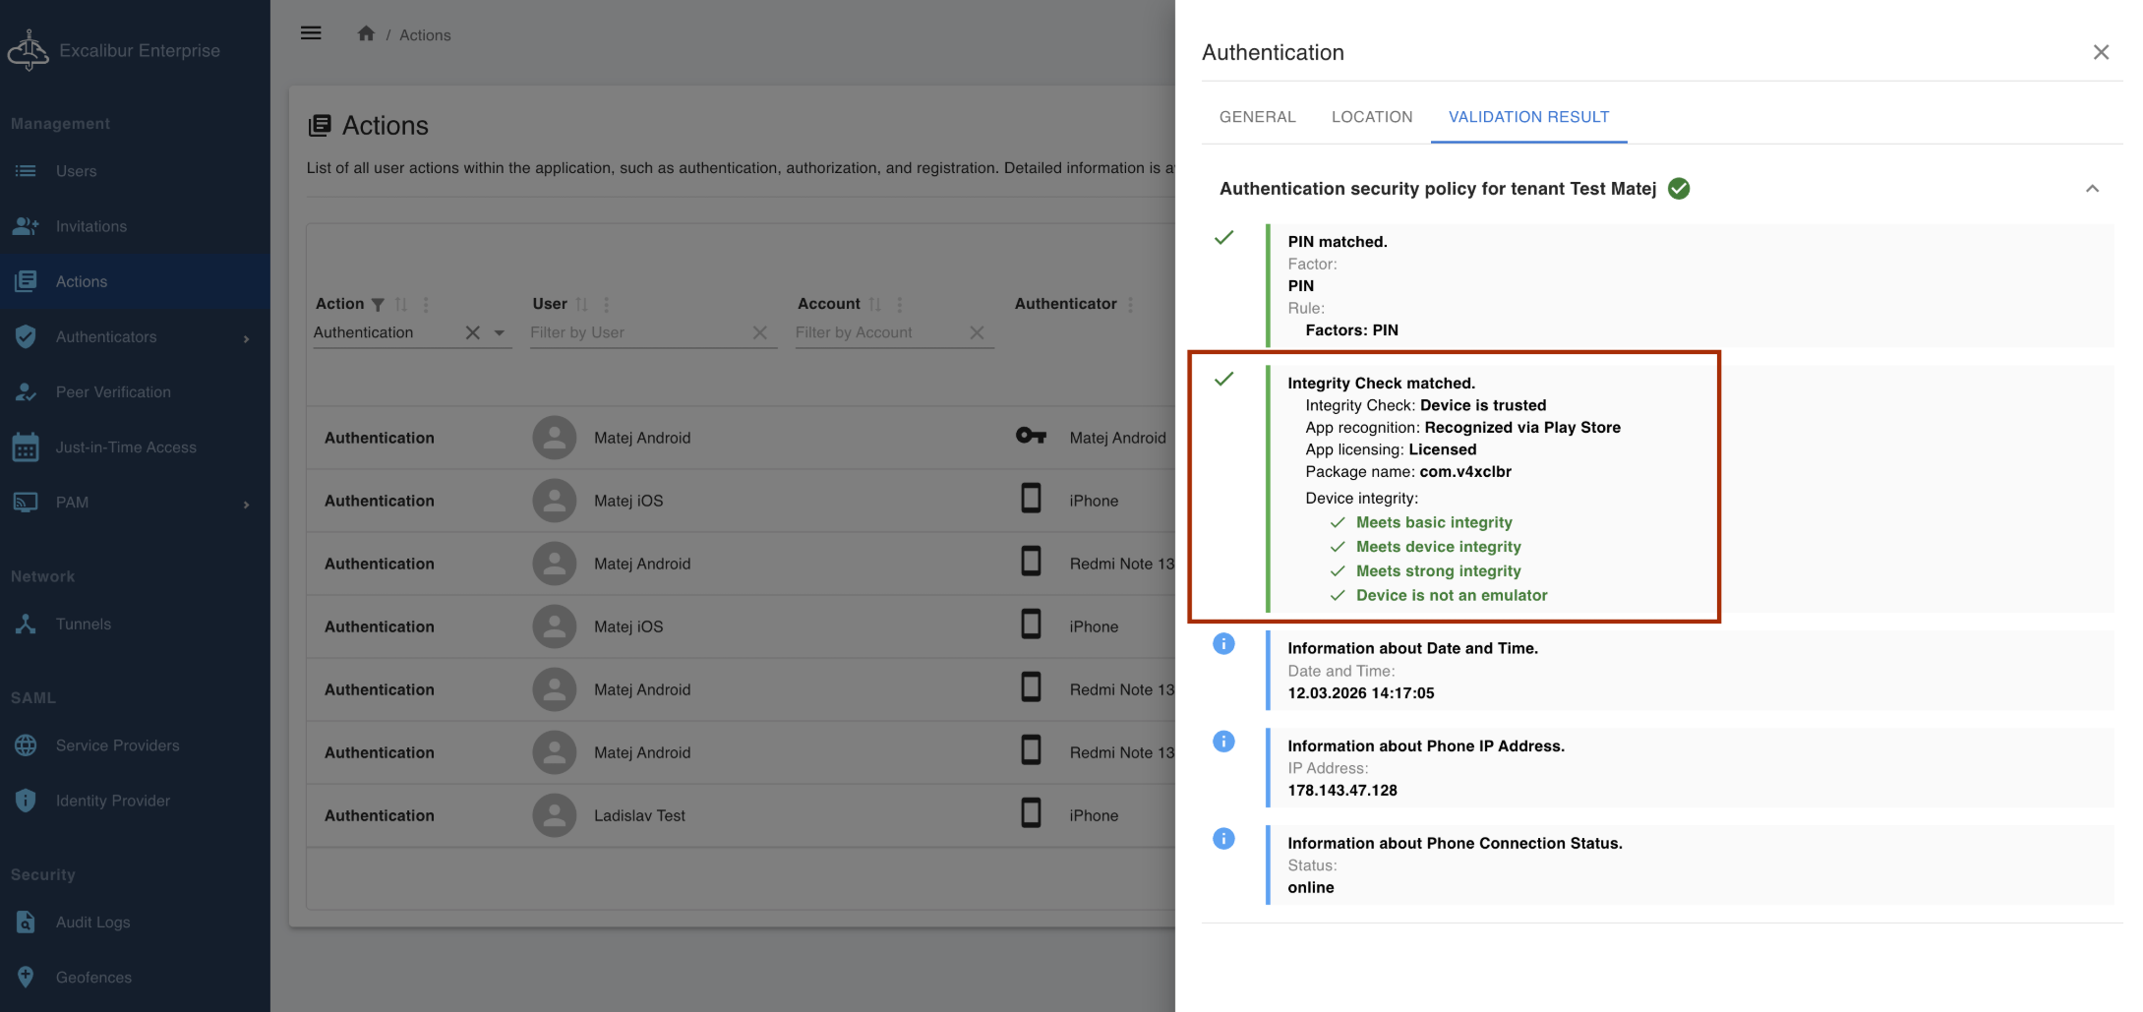Select the Validation Result tab
Viewport: 2143px width, 1012px height.
pos(1528,117)
